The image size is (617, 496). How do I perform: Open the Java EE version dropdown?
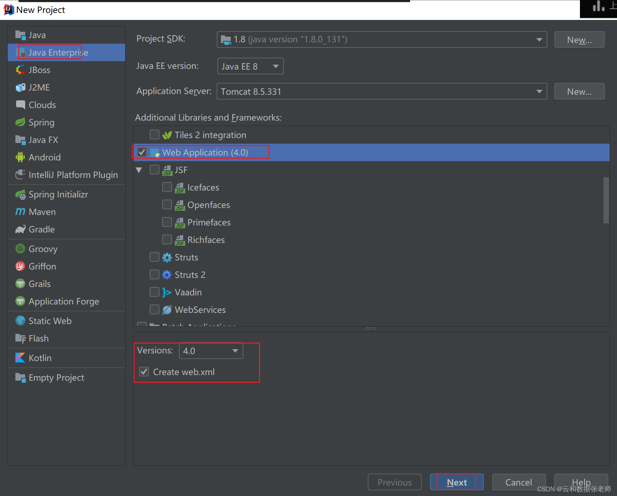[250, 66]
